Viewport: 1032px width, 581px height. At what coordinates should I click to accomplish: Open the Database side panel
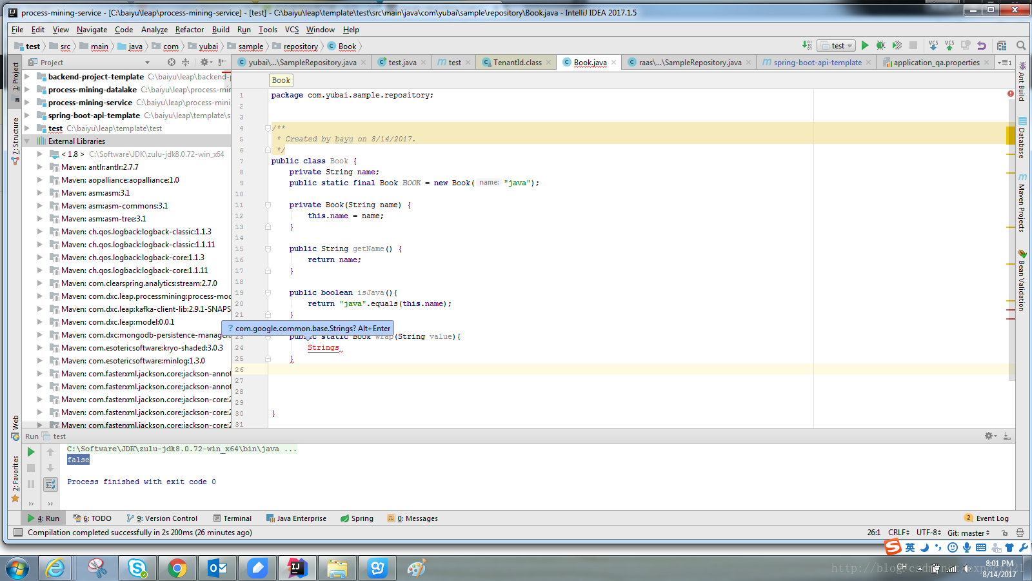coord(1022,138)
